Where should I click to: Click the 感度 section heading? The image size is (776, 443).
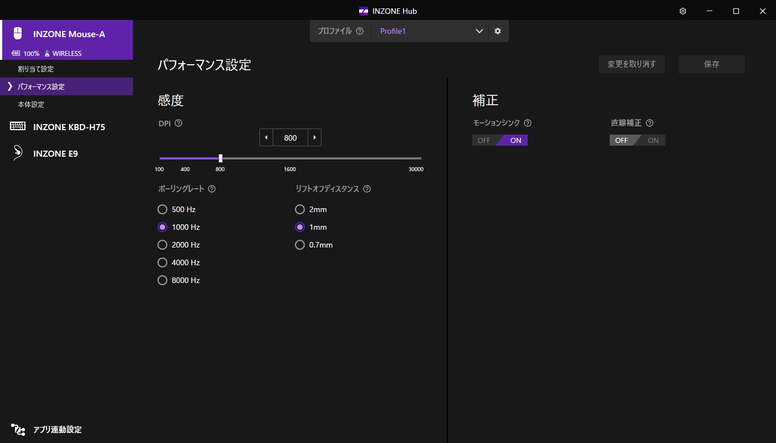click(171, 100)
